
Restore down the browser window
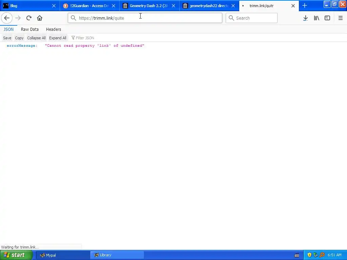[x=334, y=4]
